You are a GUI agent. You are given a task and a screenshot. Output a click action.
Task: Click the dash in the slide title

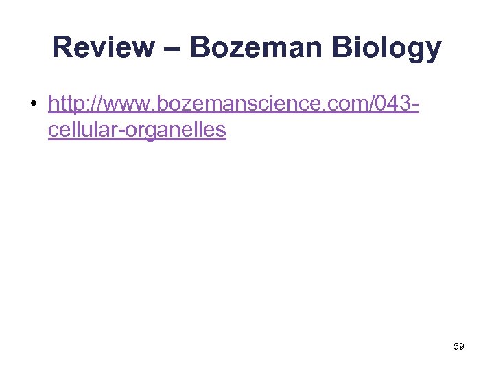click(172, 47)
